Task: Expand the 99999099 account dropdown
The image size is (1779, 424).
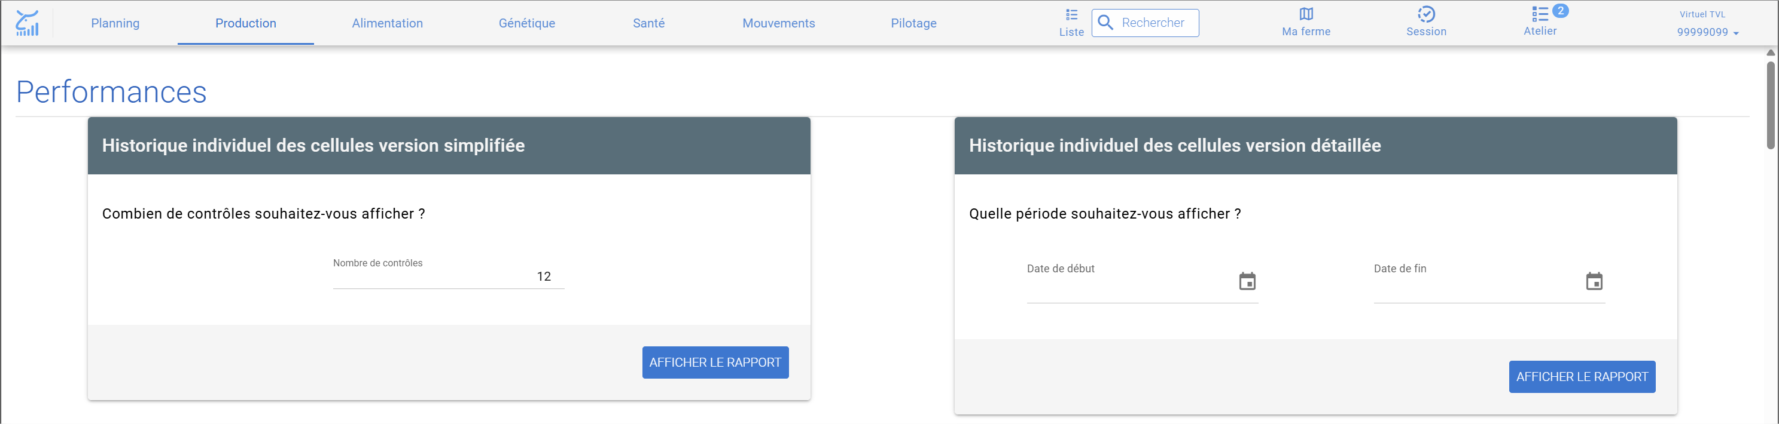Action: tap(1708, 32)
